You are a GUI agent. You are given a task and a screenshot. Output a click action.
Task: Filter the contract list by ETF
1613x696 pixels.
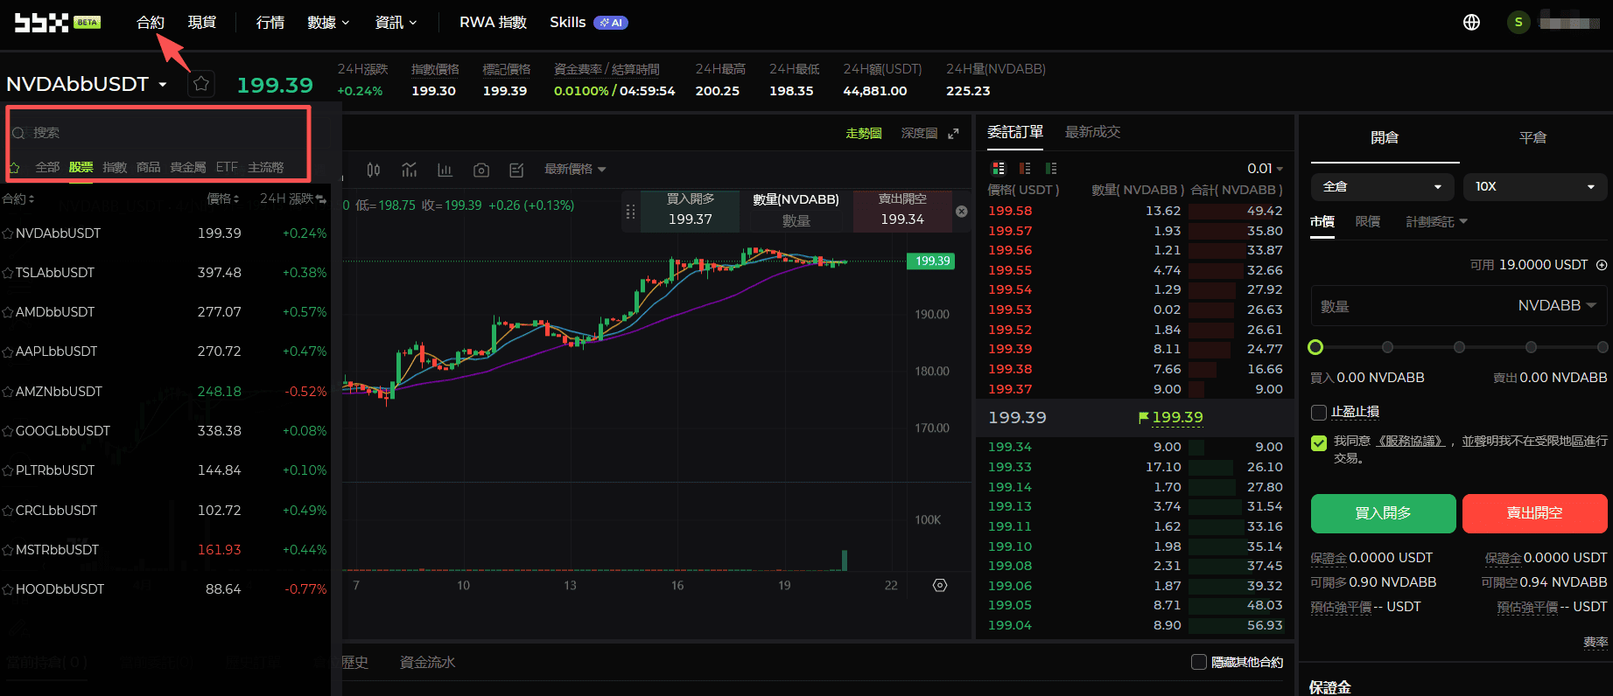point(227,167)
